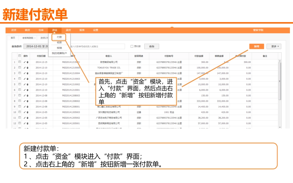The image size is (293, 183).
Task: Delete payment FKD20141210001 trash icon
Action: tap(27, 90)
